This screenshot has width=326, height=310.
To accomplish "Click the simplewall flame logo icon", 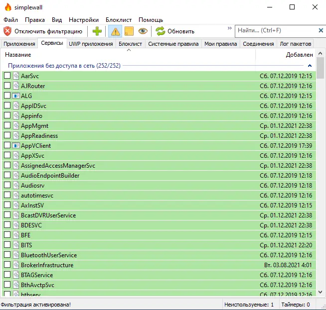I will 8,7.
